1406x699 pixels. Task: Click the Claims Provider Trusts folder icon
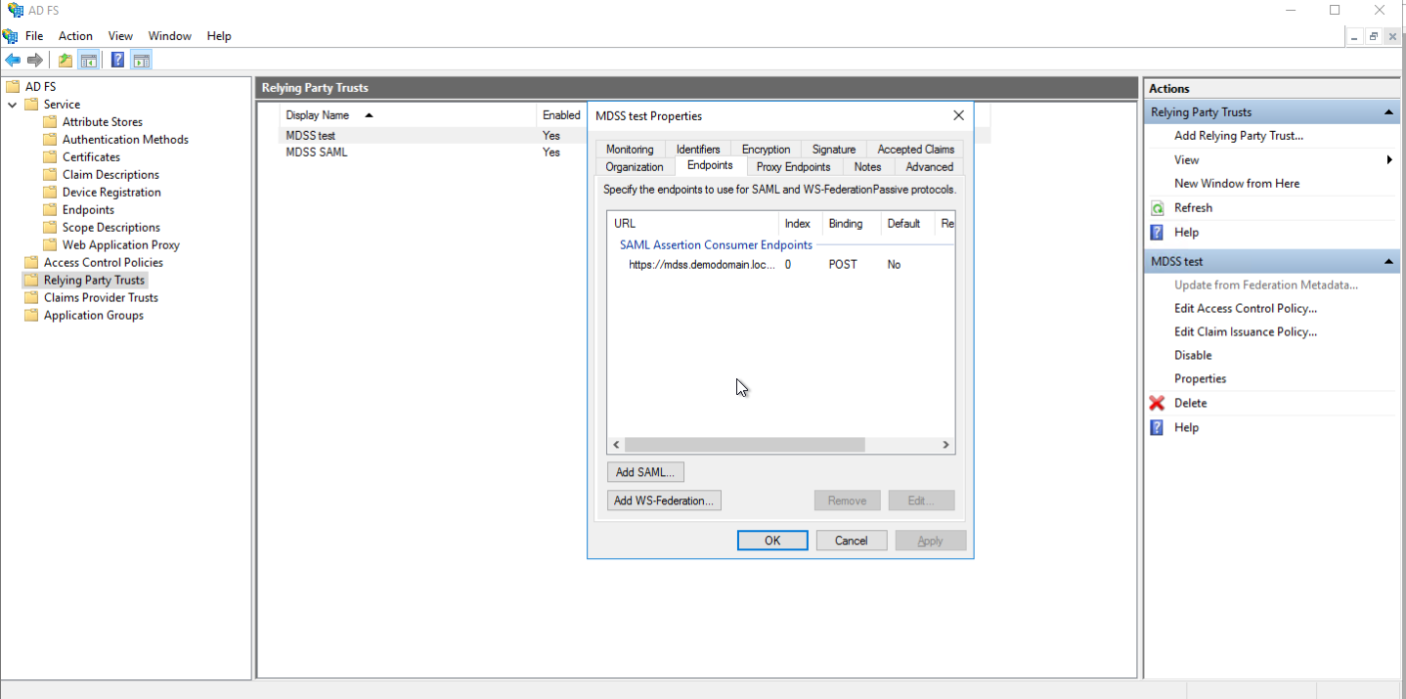tap(31, 297)
